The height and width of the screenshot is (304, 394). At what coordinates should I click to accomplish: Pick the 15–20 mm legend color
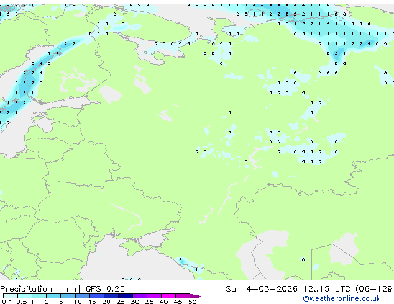pos(97,296)
